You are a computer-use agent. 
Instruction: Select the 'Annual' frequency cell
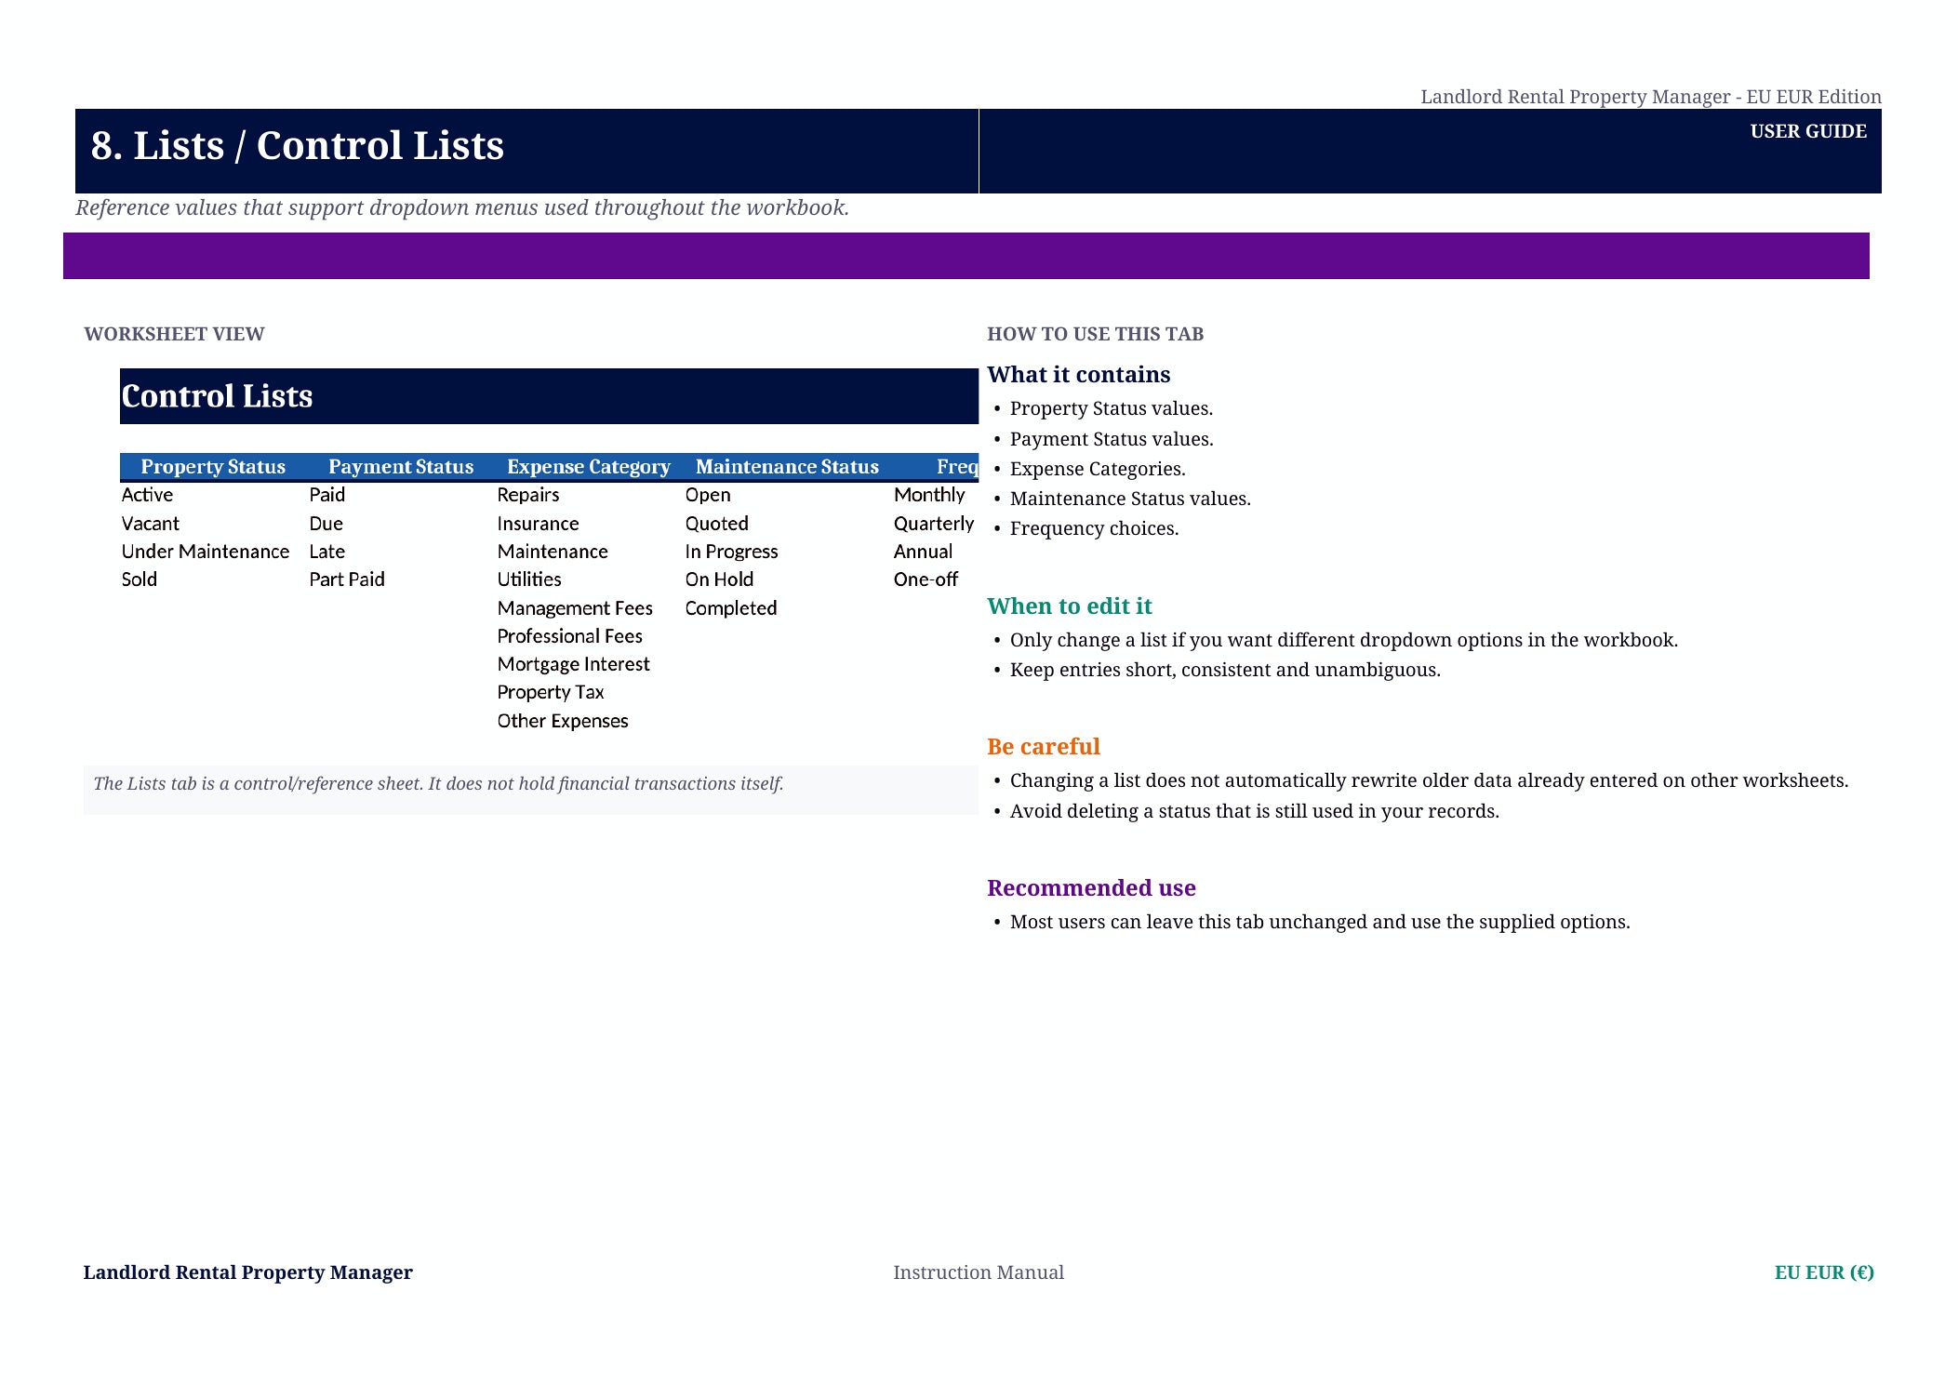[x=922, y=552]
